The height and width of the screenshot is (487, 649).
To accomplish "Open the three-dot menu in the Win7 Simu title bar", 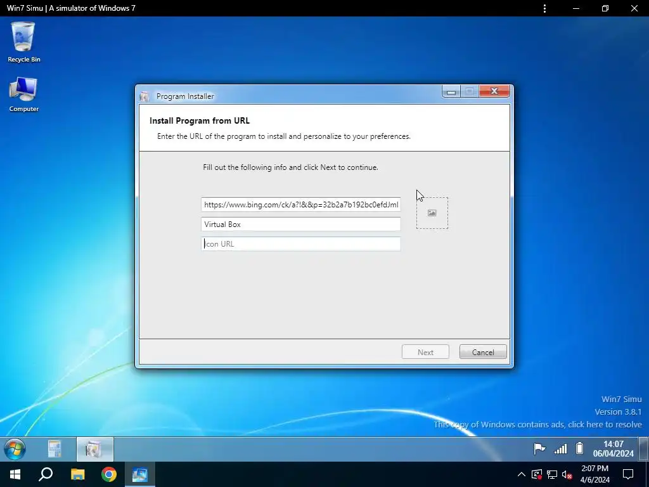I will coord(544,8).
